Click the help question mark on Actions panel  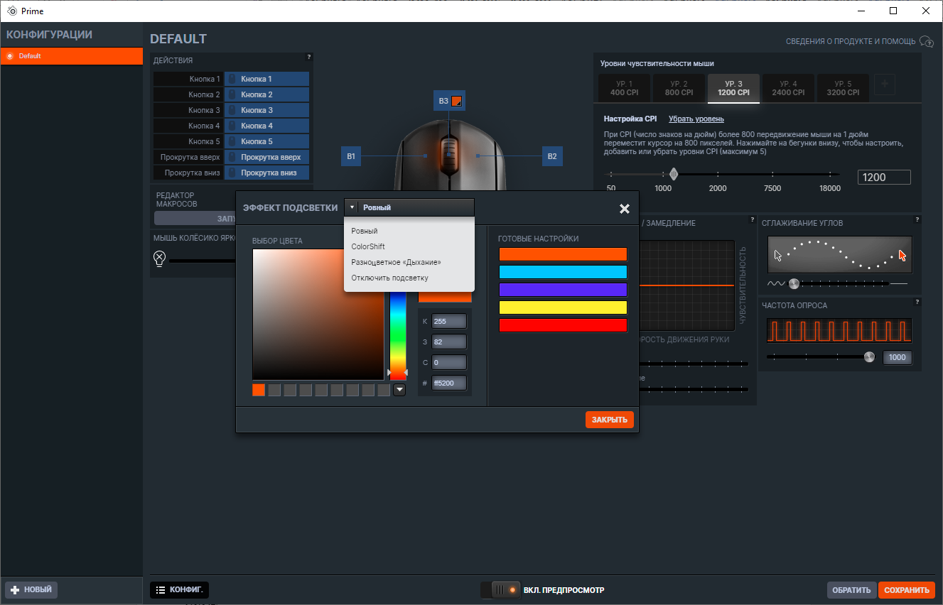coord(308,57)
